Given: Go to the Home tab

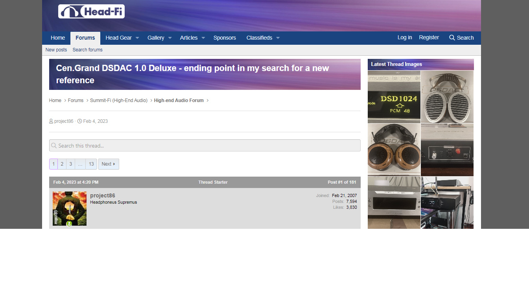Looking at the screenshot, I should click(x=58, y=38).
